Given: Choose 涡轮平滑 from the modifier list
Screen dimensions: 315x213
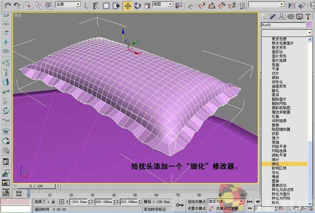Looking at the screenshot, I should (x=279, y=155).
